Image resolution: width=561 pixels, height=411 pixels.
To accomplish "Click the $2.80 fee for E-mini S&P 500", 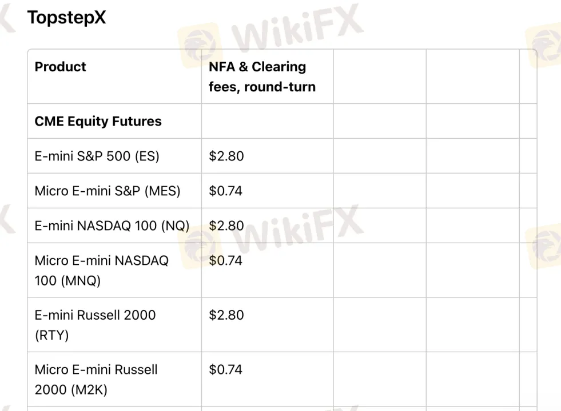I will pyautogui.click(x=226, y=156).
